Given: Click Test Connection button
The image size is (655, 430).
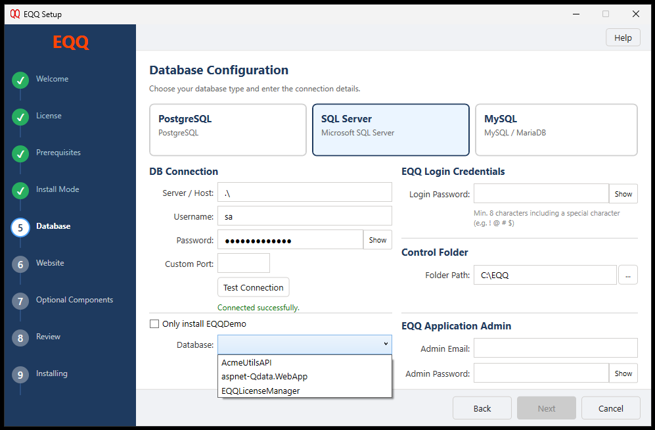Looking at the screenshot, I should pos(253,287).
